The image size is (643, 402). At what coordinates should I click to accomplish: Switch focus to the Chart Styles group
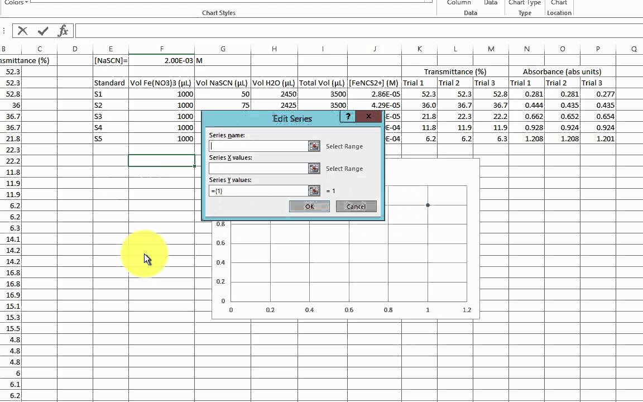217,12
